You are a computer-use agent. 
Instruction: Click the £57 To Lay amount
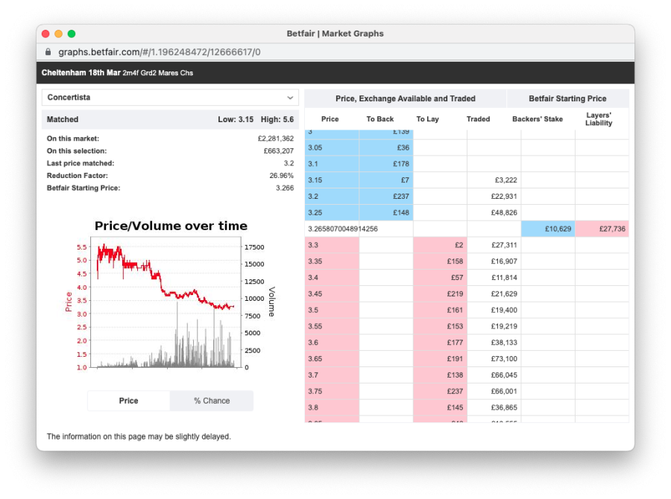457,278
